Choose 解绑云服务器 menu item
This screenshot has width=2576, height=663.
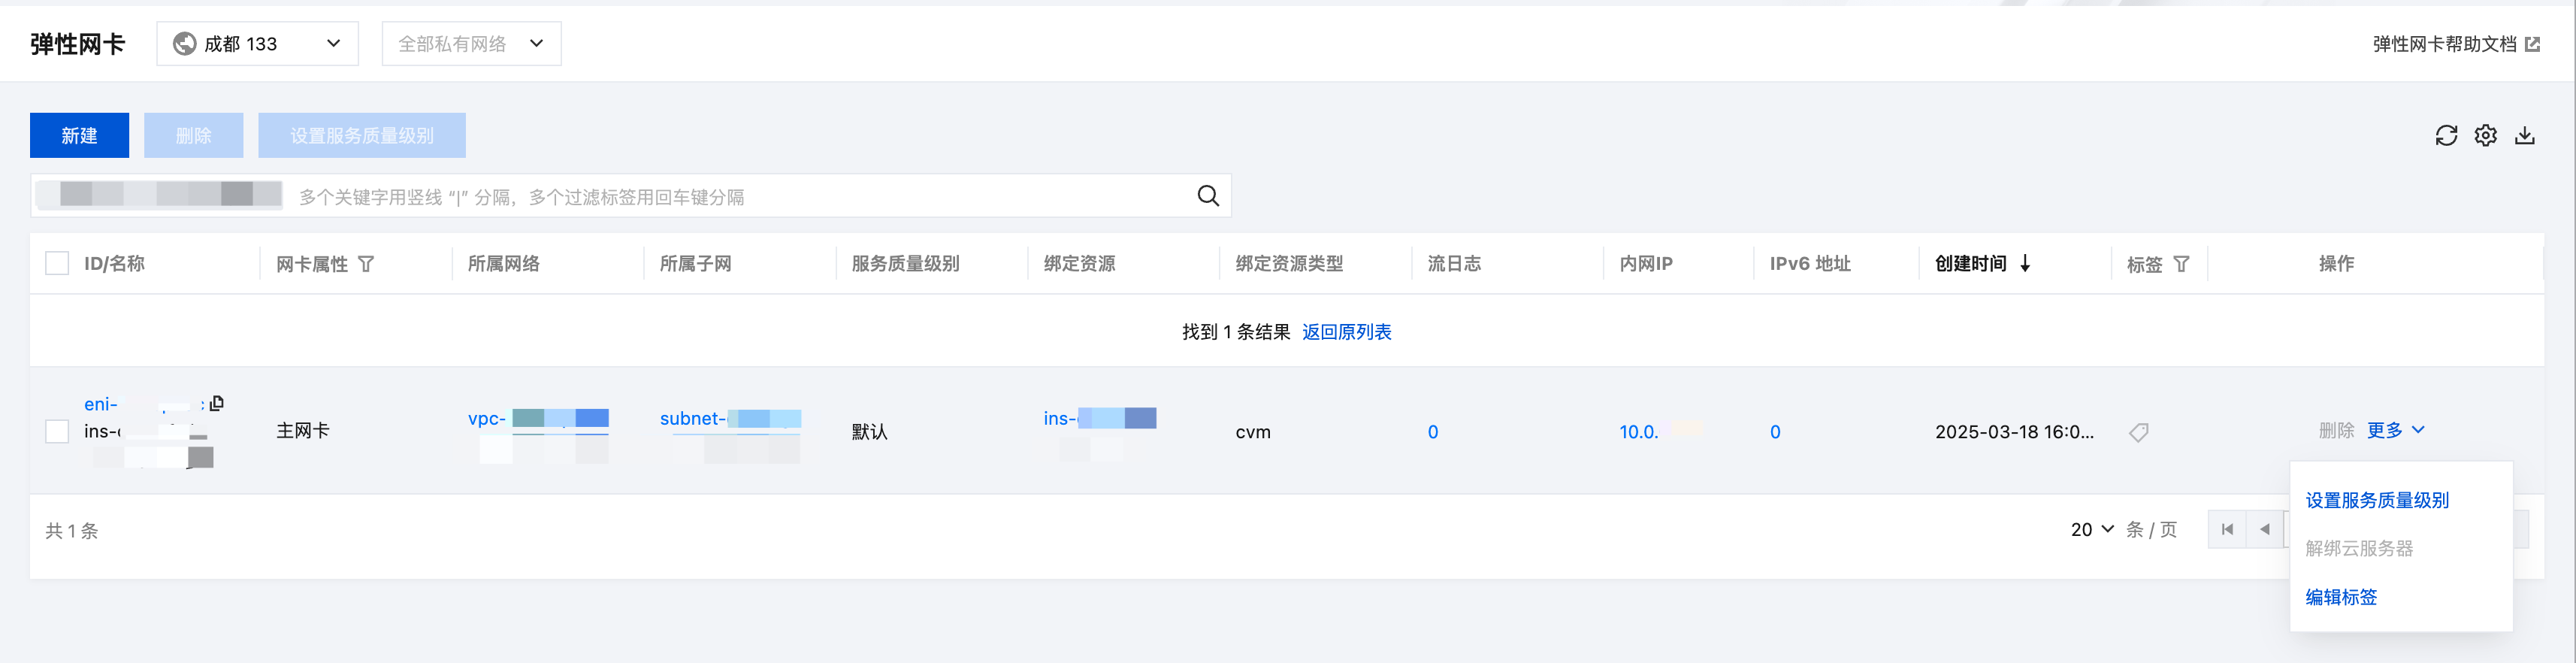pos(2359,548)
